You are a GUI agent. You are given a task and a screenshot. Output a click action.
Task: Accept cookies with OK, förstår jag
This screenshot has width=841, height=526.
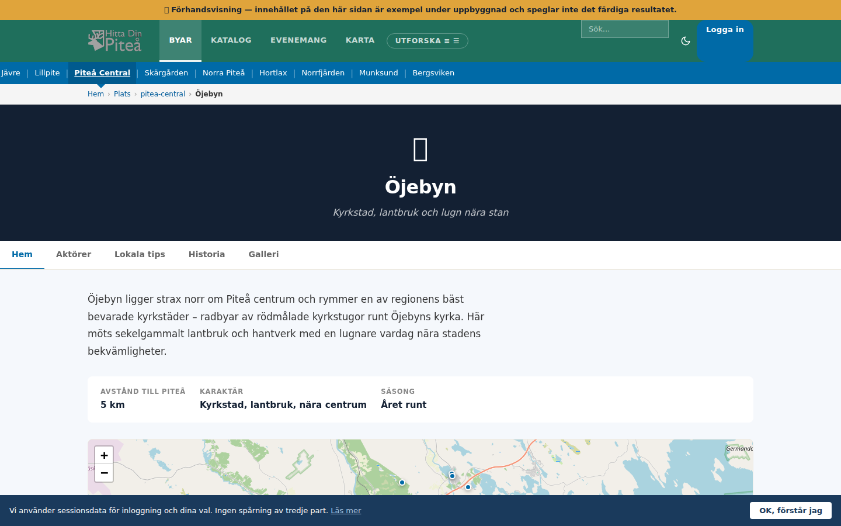tap(791, 511)
